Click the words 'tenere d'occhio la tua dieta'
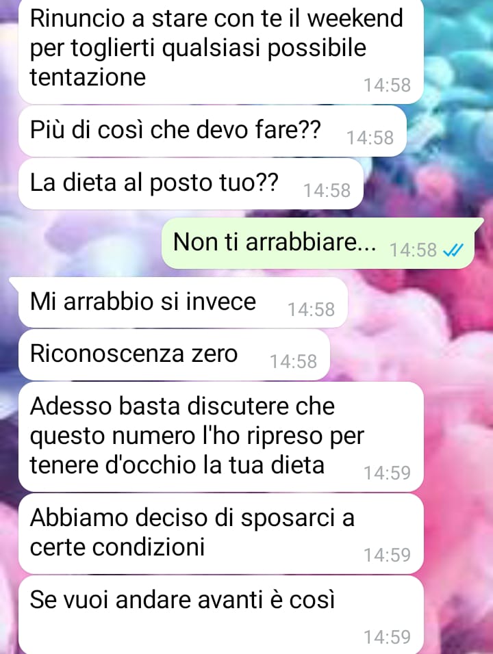493x654 pixels. point(177,465)
